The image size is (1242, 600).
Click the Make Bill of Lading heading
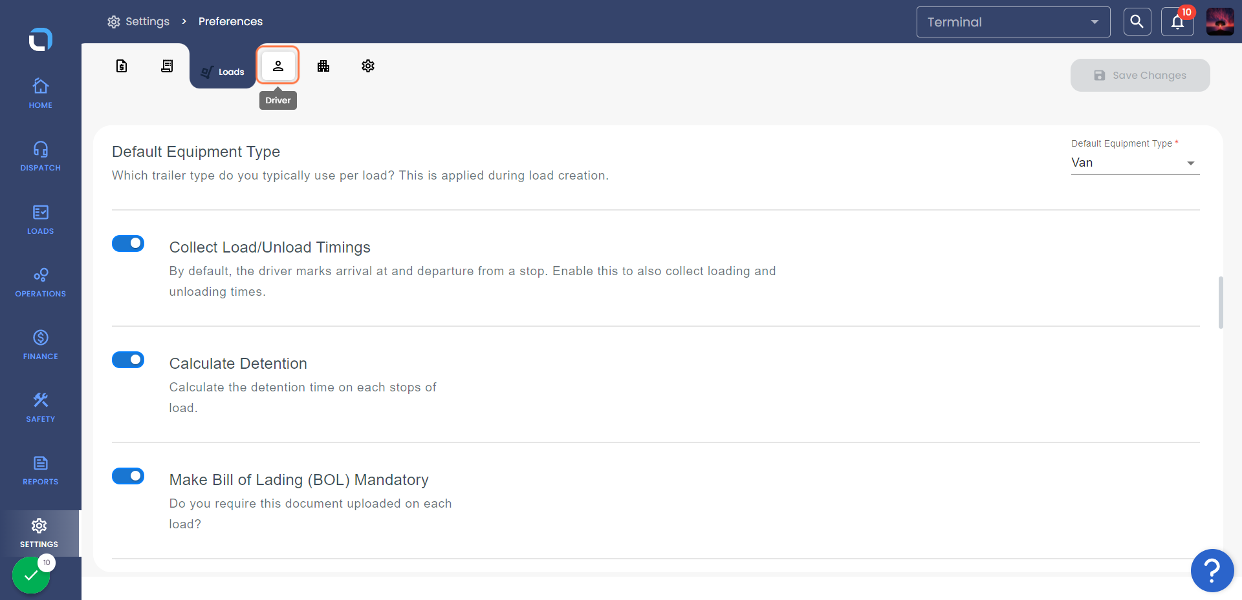click(299, 480)
